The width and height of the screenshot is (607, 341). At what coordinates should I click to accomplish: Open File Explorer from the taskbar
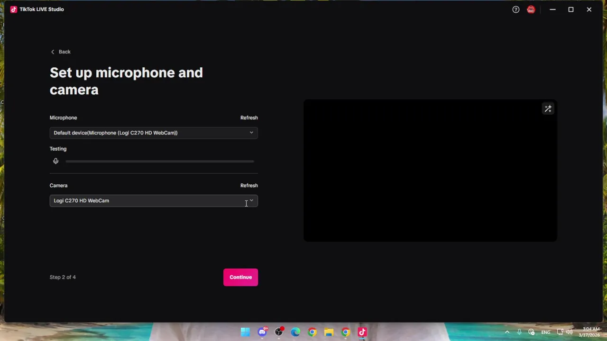click(x=329, y=332)
